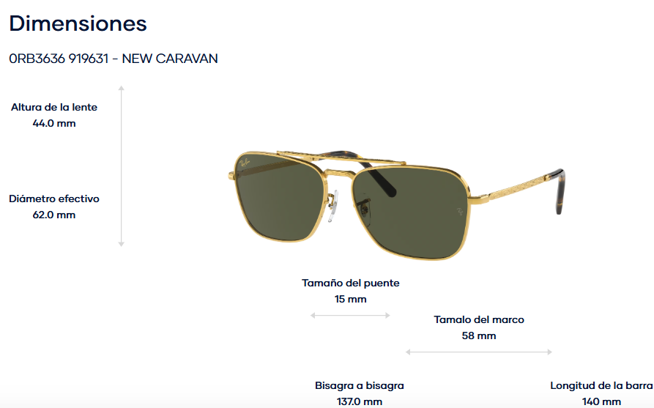Click the Diámetro efectivo label
Viewport: 654px width, 408px height.
54,199
